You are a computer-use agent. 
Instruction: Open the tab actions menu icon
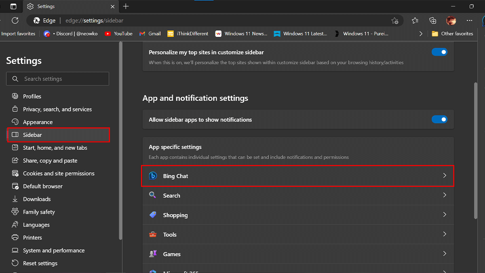13,6
